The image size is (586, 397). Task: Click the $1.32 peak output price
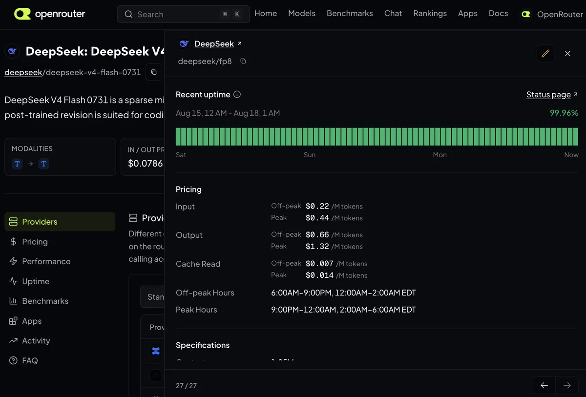click(x=317, y=247)
